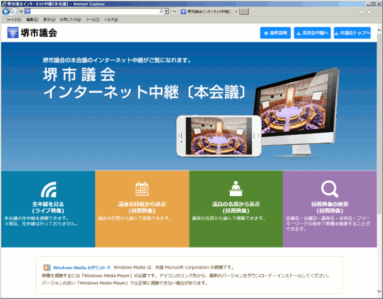Click the 堺市議会 header title text
Viewport: 383px width, 299px height.
(39, 33)
